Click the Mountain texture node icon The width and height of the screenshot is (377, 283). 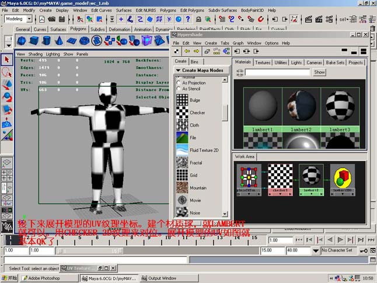pyautogui.click(x=182, y=187)
